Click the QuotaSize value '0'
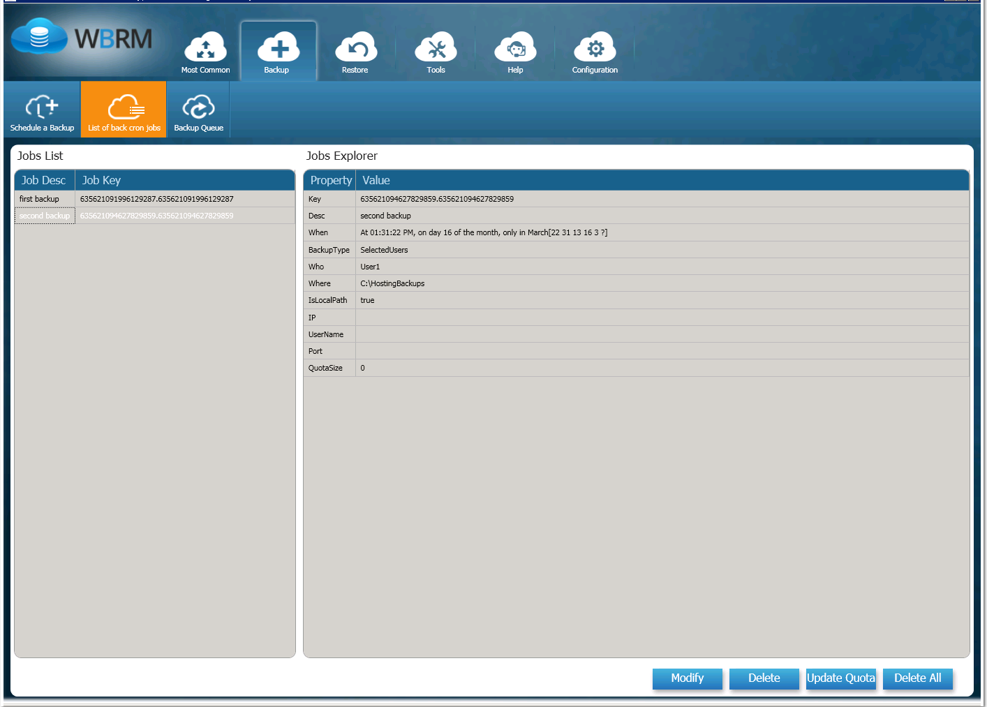The width and height of the screenshot is (987, 707). pos(362,368)
